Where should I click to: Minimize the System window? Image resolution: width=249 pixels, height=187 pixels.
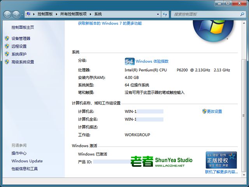click(x=219, y=3)
